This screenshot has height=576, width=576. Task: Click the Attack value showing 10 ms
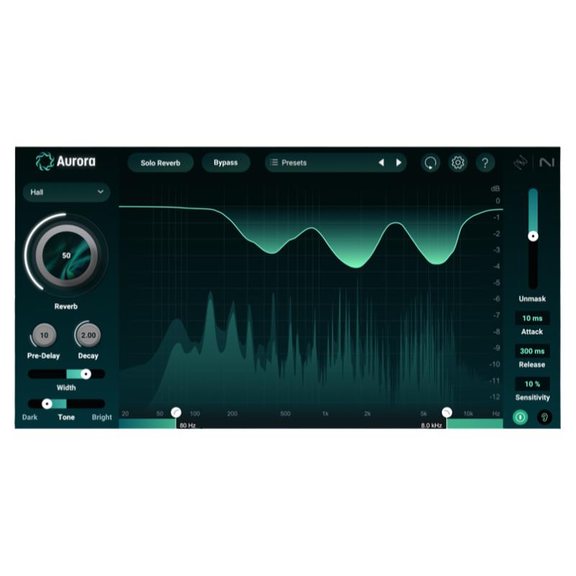click(x=531, y=318)
